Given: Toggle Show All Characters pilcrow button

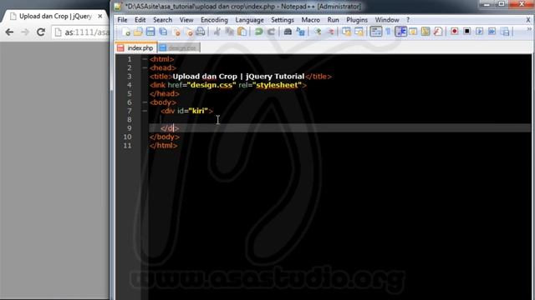Looking at the screenshot, I should (388, 32).
